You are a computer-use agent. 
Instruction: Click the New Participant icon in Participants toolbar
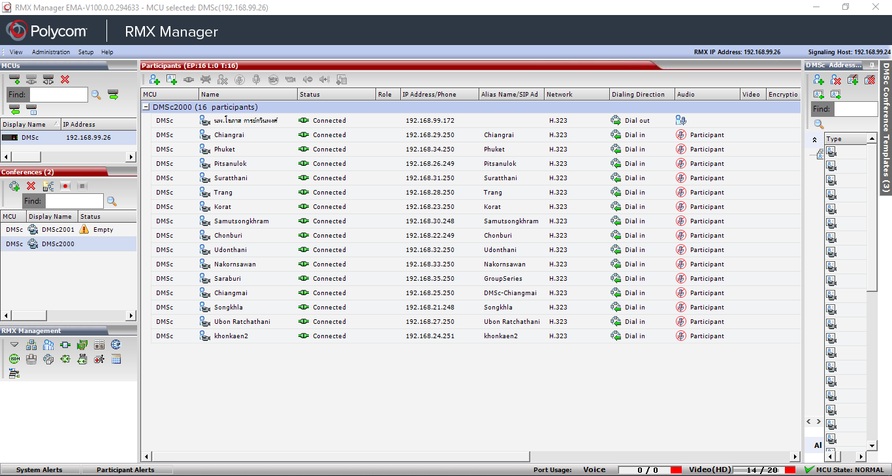[155, 80]
